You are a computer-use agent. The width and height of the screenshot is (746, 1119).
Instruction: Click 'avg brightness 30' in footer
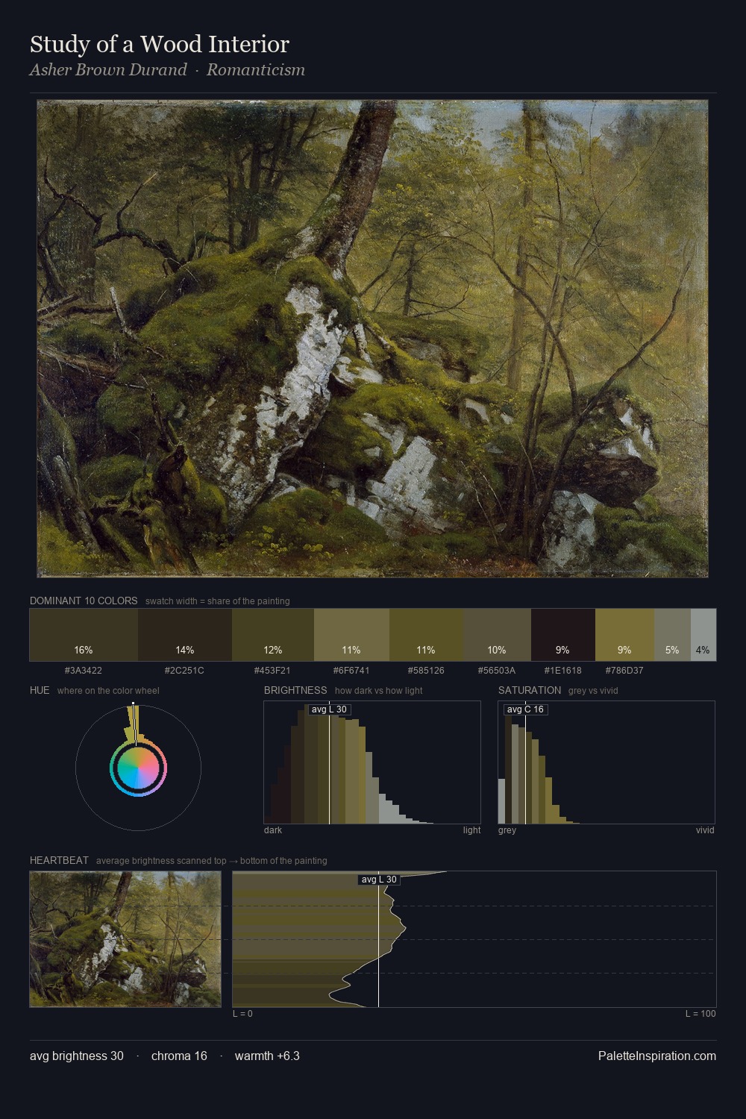77,1056
